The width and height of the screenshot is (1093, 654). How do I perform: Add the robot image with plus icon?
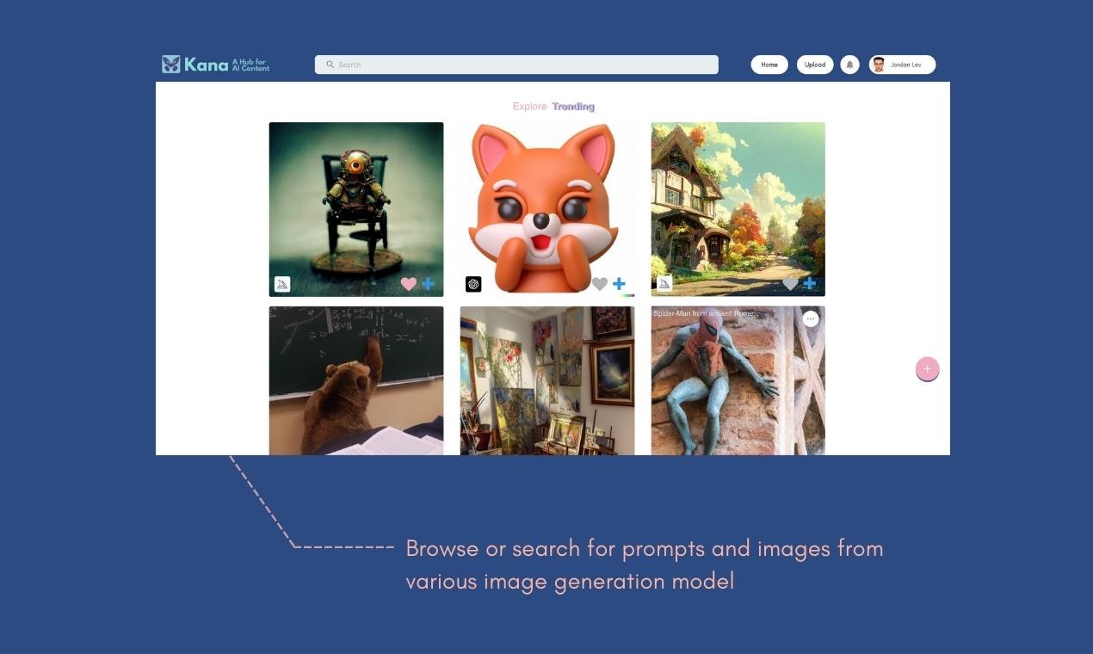(428, 284)
